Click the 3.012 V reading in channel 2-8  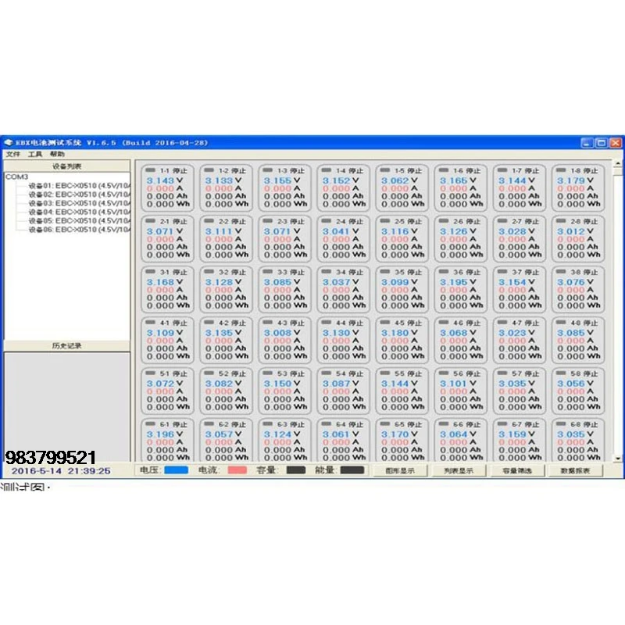575,231
